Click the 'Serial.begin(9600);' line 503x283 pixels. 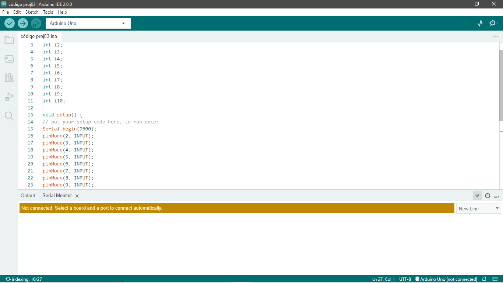pyautogui.click(x=69, y=129)
